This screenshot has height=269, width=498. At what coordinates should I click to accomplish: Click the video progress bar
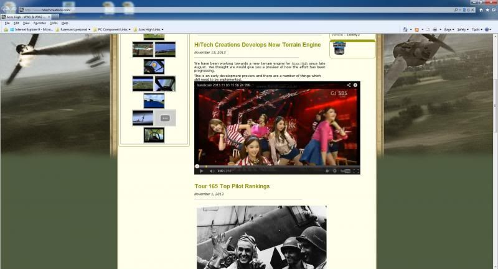pyautogui.click(x=277, y=166)
